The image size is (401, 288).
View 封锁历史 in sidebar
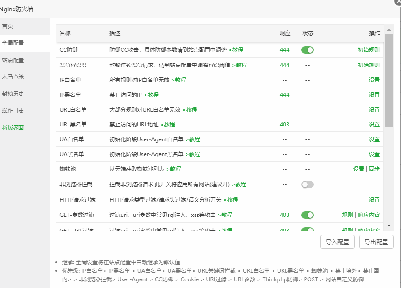click(x=25, y=94)
